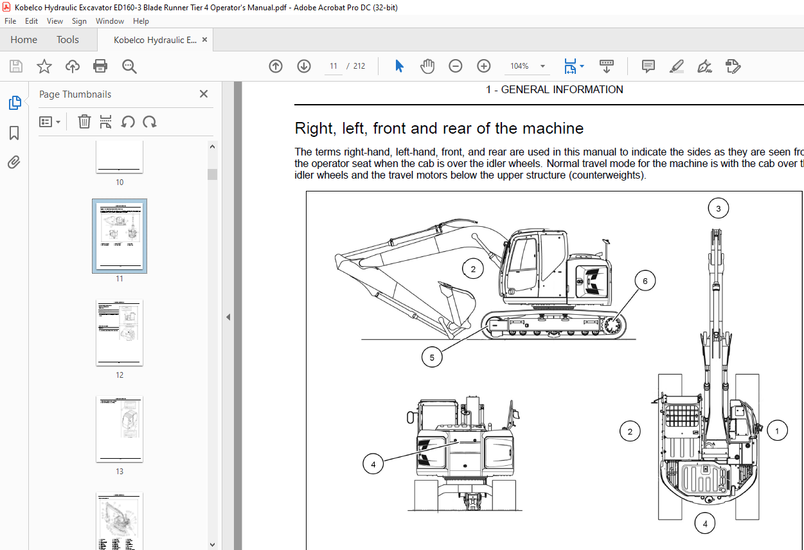
Task: Show the Page Thumbnails panel icon
Action: click(x=14, y=103)
